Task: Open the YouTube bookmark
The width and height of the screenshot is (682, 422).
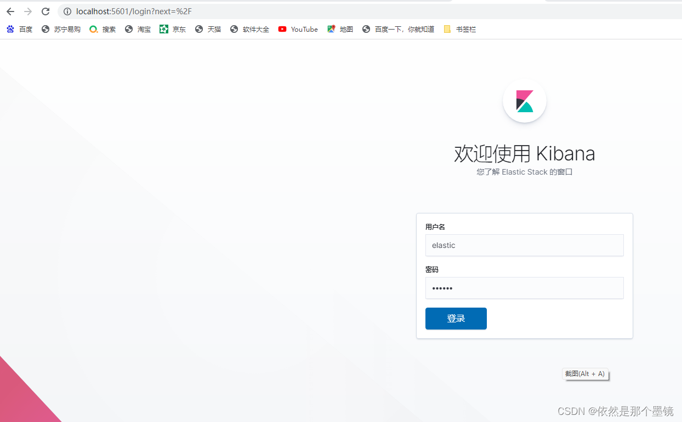Action: (x=298, y=30)
